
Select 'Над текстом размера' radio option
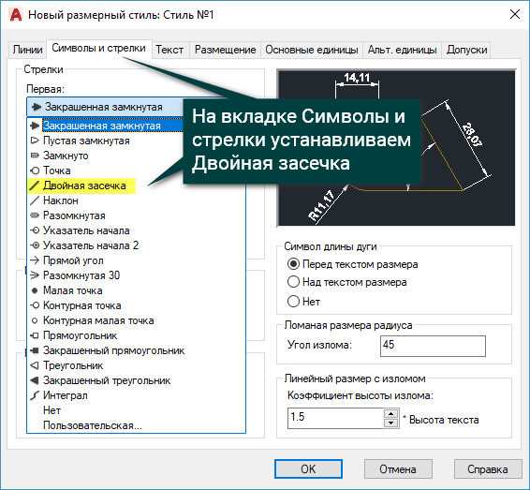coord(293,282)
